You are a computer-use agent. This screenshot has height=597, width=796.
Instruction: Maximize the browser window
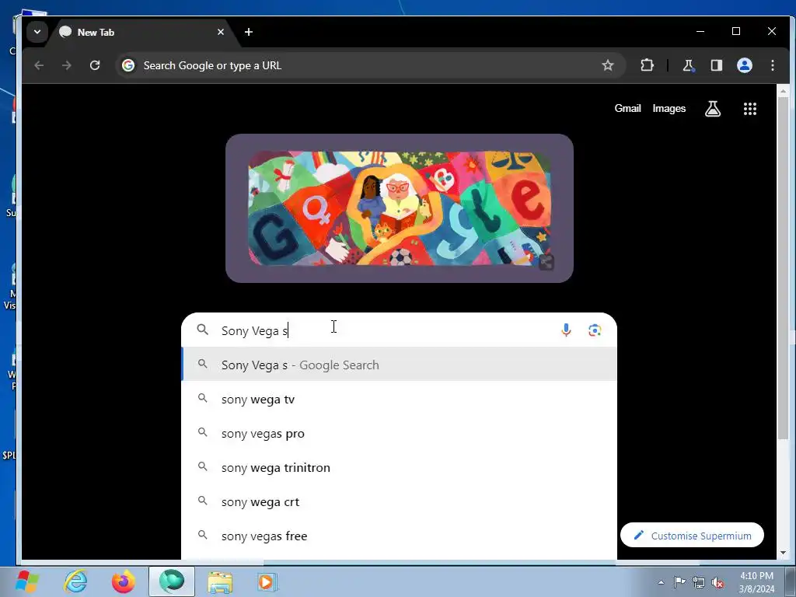[736, 31]
